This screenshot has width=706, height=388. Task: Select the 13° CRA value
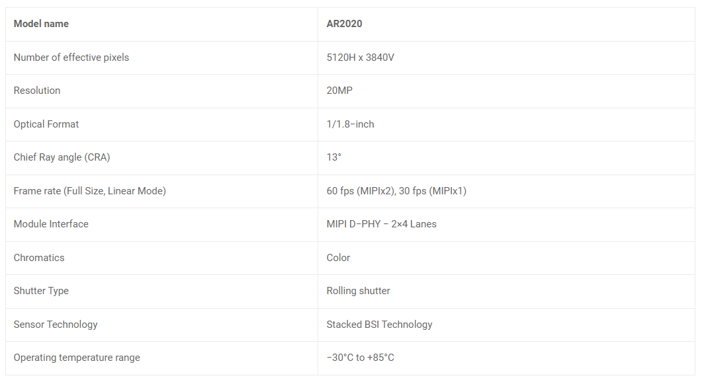(333, 157)
